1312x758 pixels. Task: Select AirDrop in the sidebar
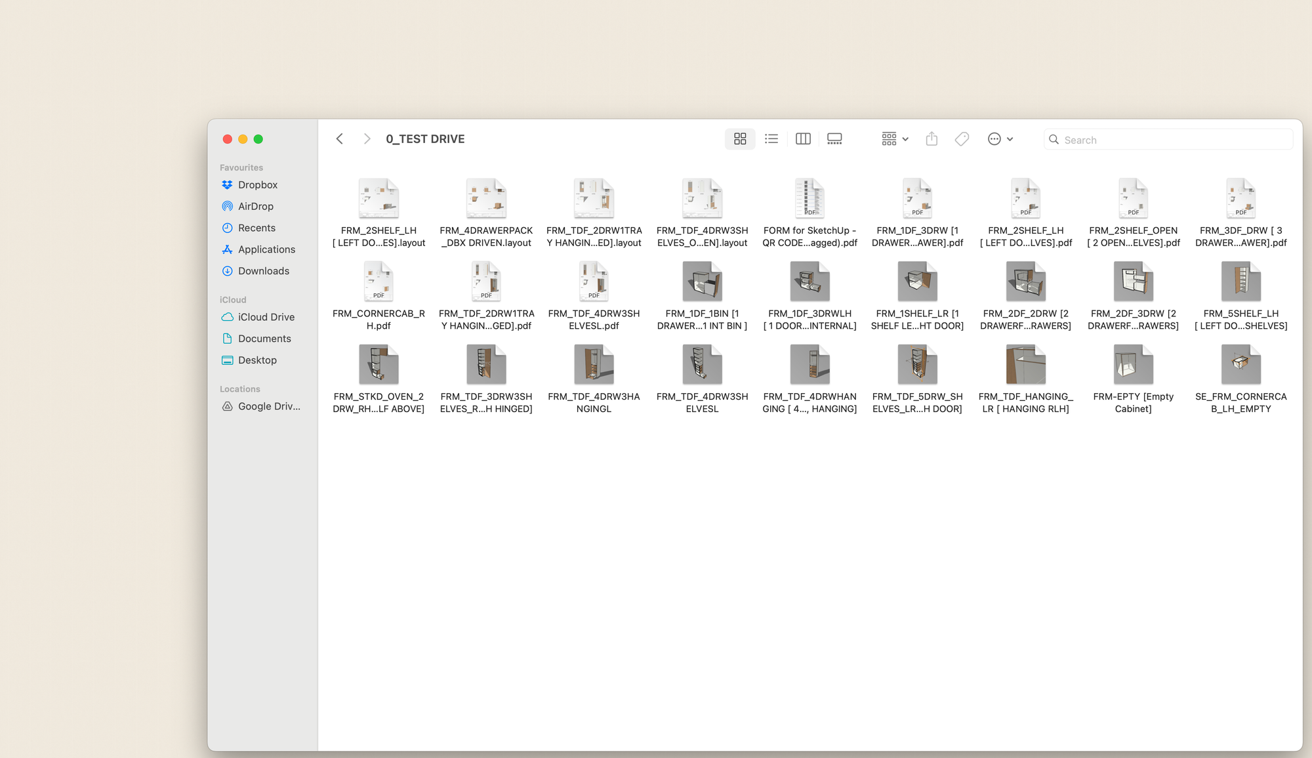point(255,206)
